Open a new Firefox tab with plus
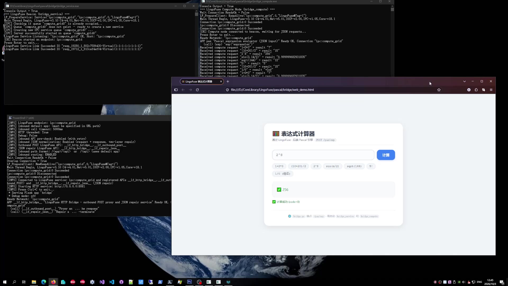This screenshot has height=286, width=508. [x=228, y=82]
